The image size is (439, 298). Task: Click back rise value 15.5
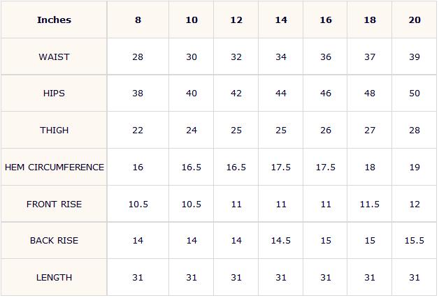[415, 240]
